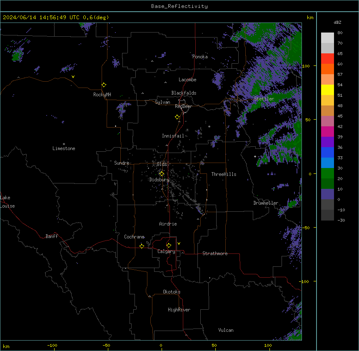Click the Blackfalds town label

(x=184, y=93)
